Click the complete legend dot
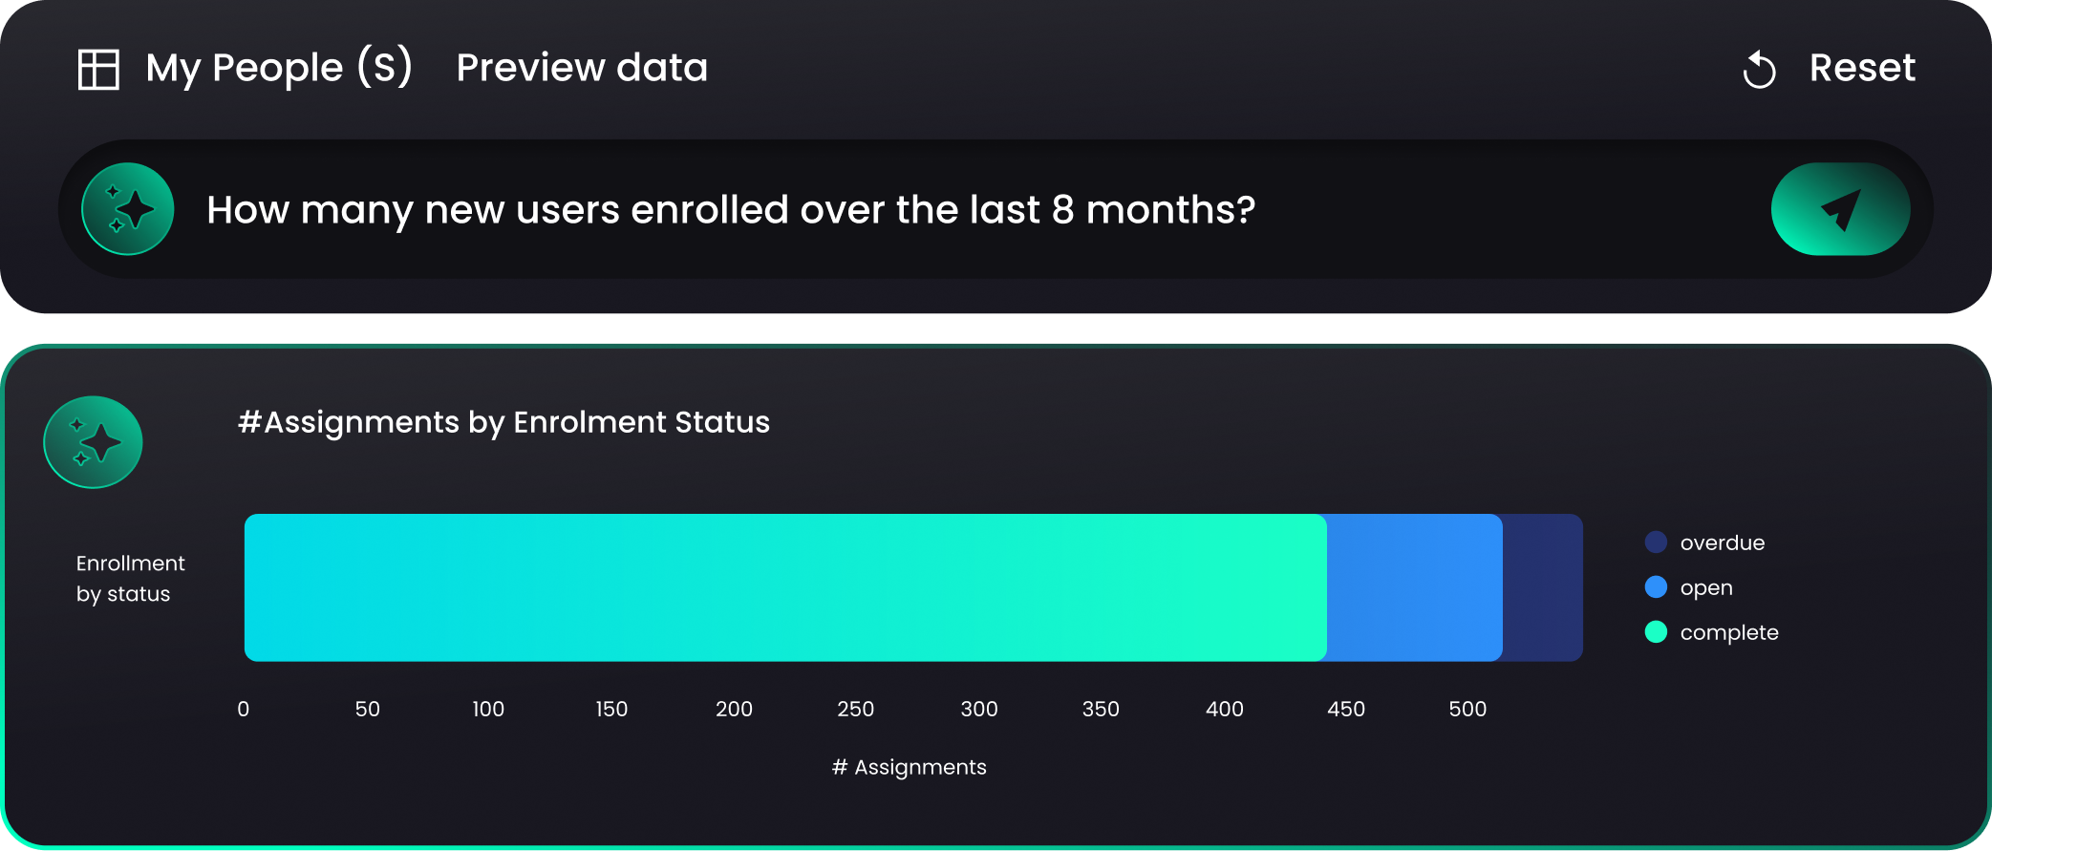 (x=1656, y=632)
